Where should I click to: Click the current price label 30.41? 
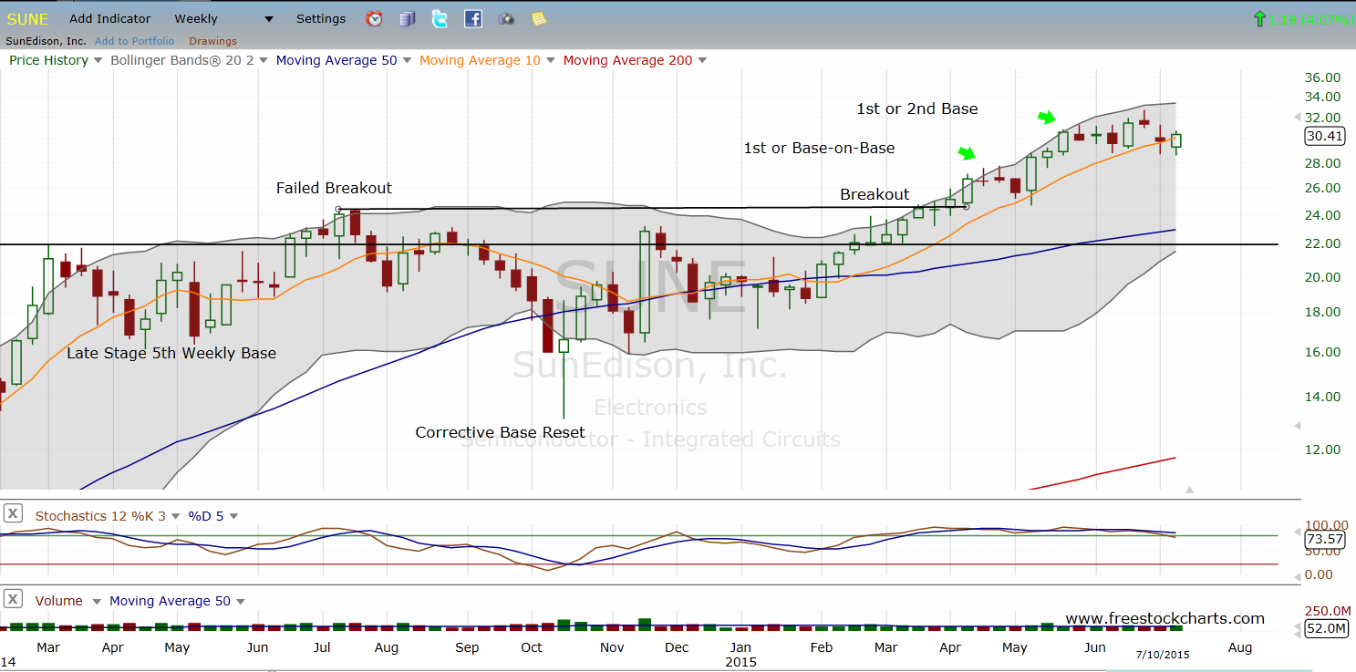[x=1325, y=136]
